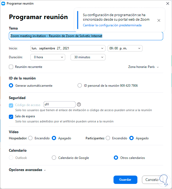The image size is (172, 189).
Task: Click the Zoom logo in title bar
Action: (x=3, y=3)
